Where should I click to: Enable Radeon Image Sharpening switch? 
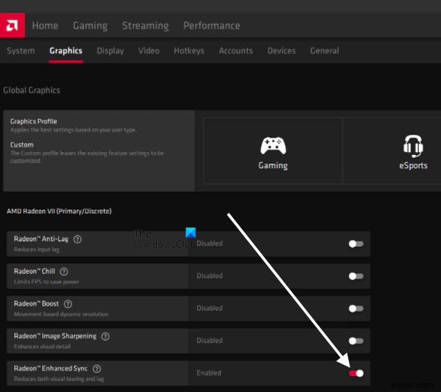(x=356, y=341)
